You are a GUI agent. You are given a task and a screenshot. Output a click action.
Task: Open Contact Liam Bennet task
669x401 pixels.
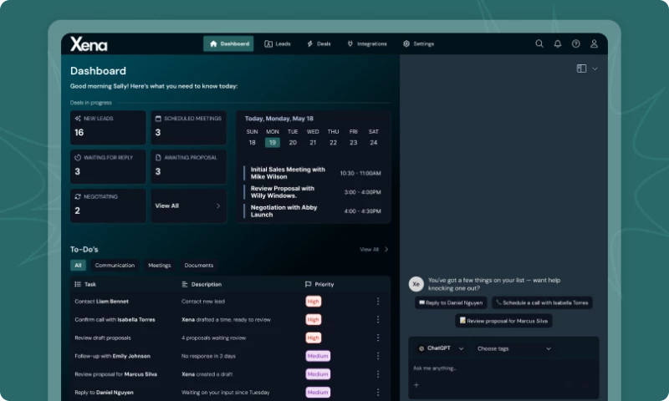click(231, 302)
